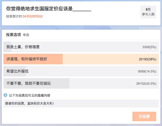Click the 以下为投票后可见的隐藏内容 notice text
Image resolution: width=162 pixels, height=126 pixels.
pyautogui.click(x=30, y=95)
